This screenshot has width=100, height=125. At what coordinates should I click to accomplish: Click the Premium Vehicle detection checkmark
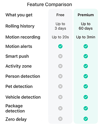point(86,97)
